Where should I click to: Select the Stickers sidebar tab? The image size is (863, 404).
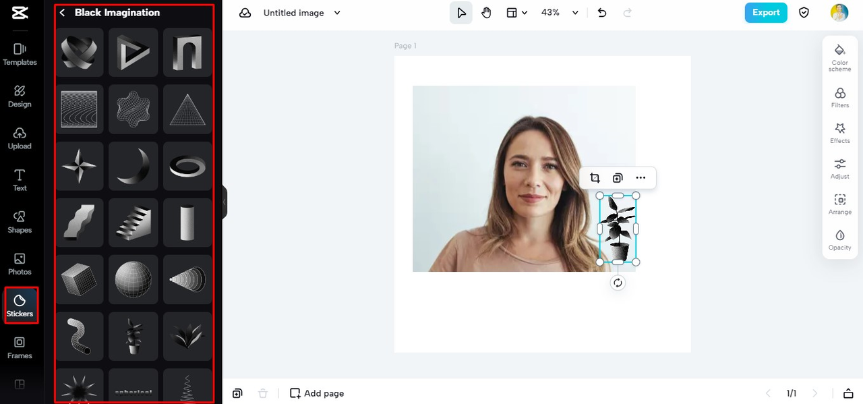(x=20, y=306)
